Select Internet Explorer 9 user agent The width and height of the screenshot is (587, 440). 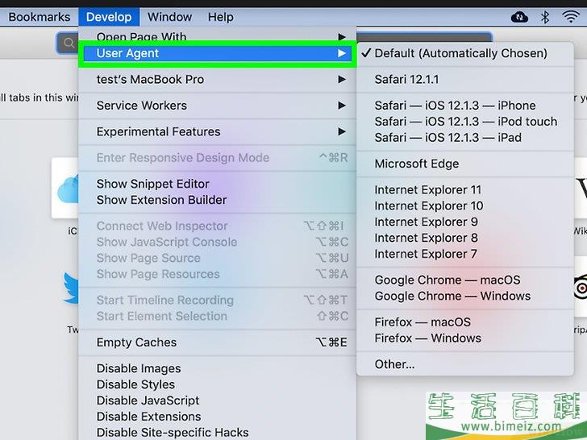pos(465,222)
